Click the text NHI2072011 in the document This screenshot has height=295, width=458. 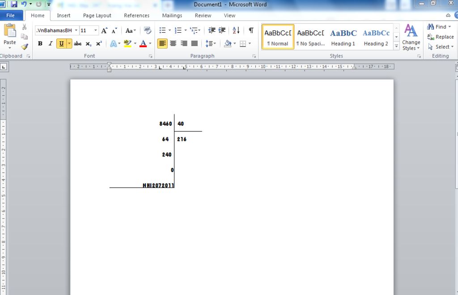(x=158, y=185)
